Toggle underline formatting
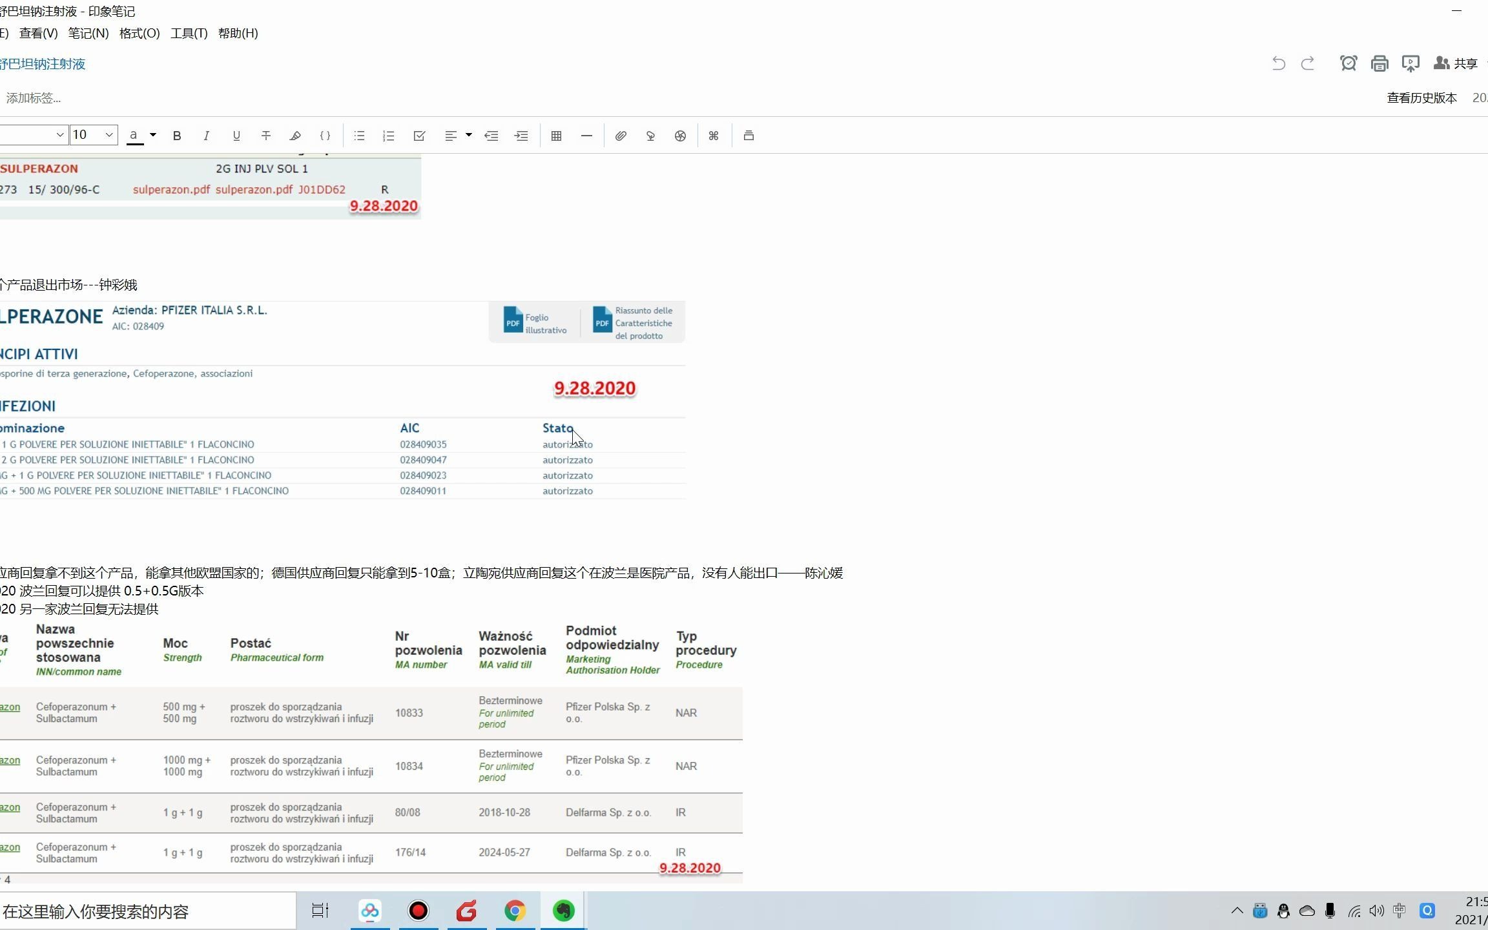 click(x=236, y=136)
